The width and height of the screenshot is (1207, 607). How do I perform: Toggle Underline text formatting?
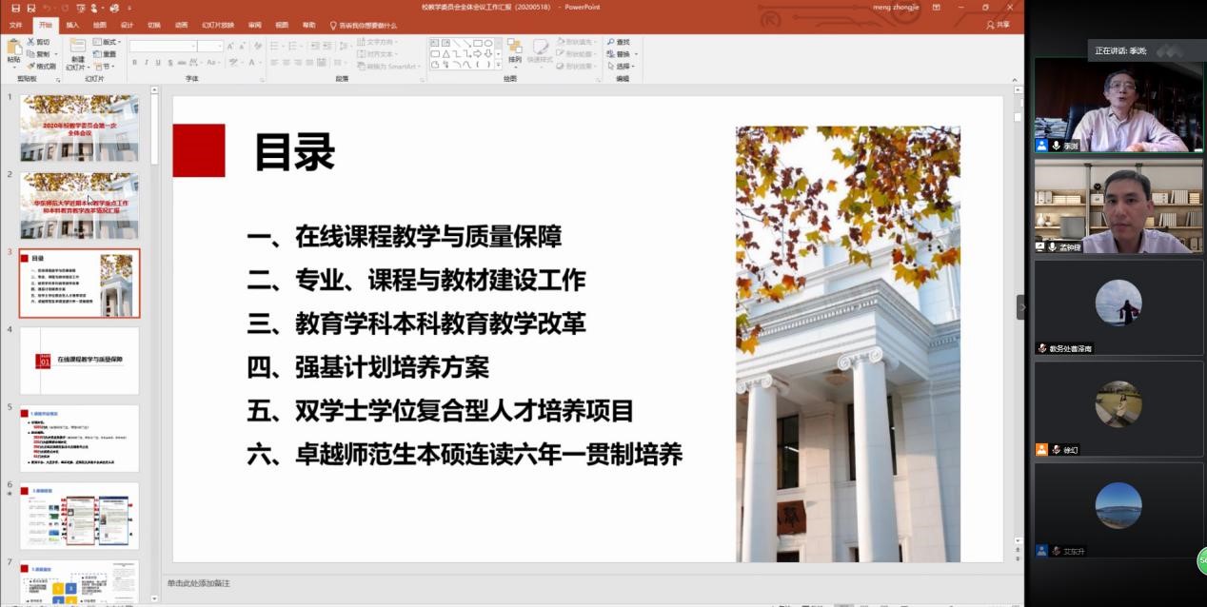(x=159, y=63)
